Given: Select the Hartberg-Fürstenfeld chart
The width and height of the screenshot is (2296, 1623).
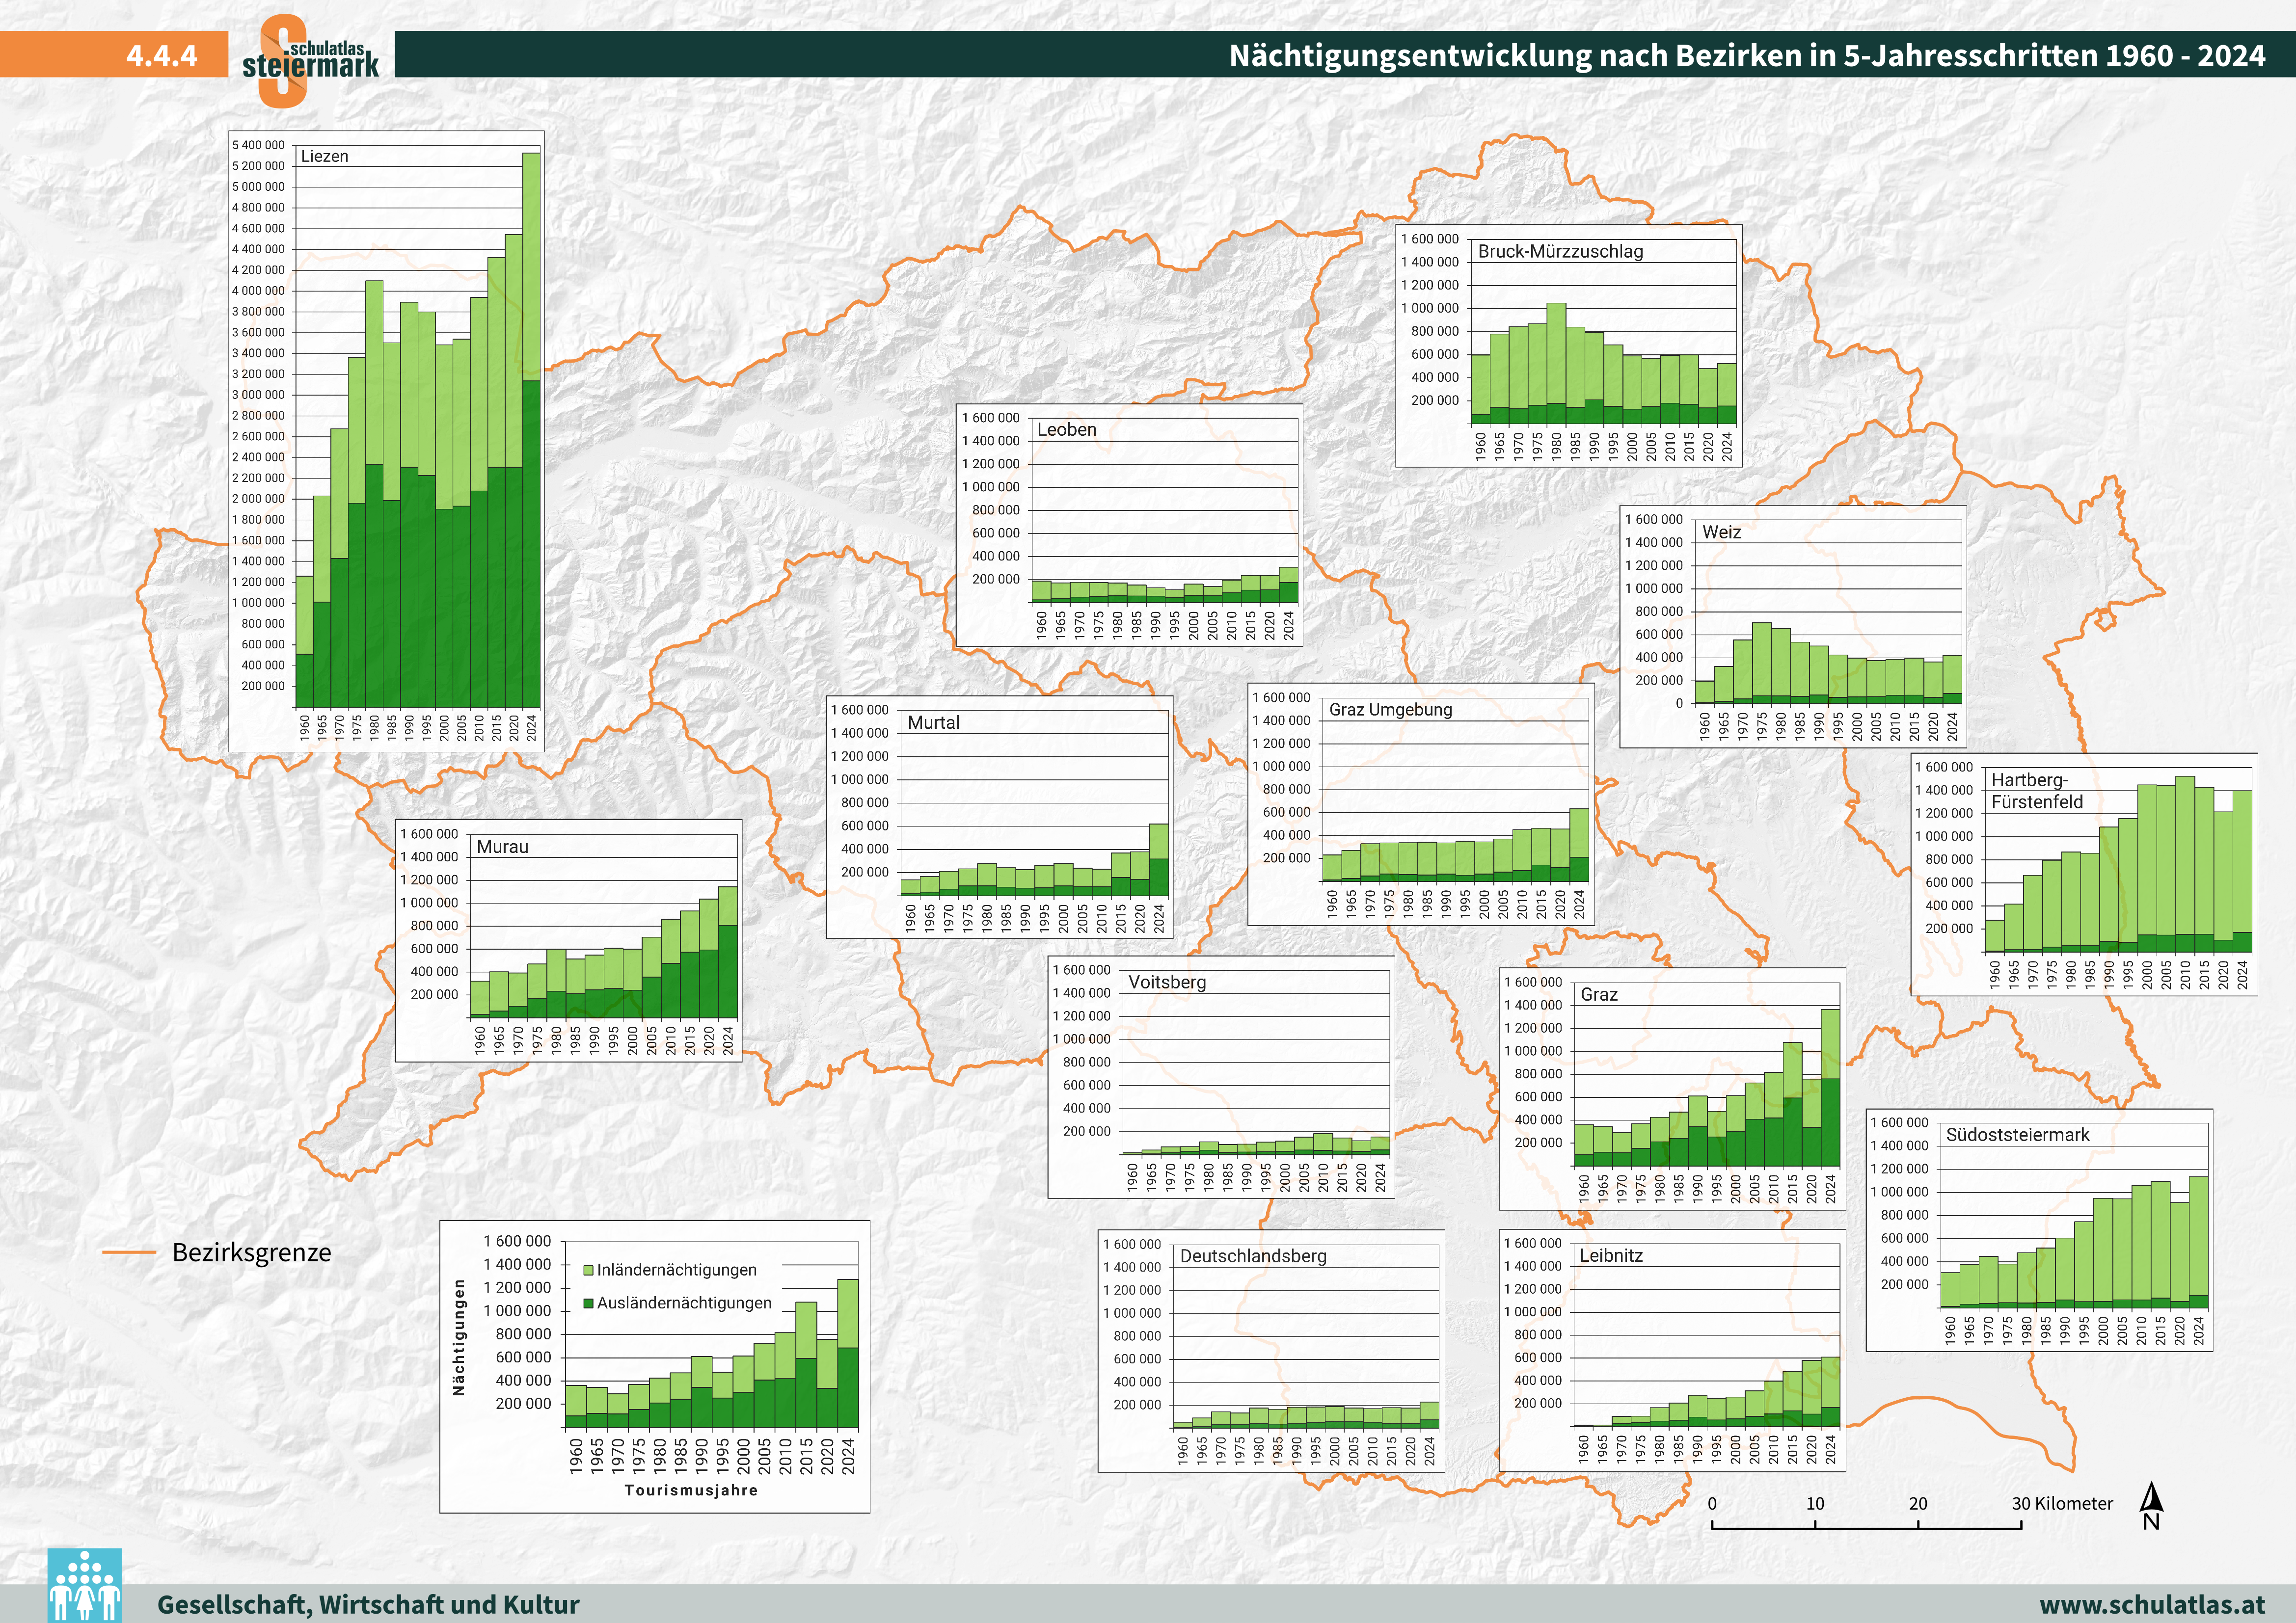Looking at the screenshot, I should point(2084,875).
